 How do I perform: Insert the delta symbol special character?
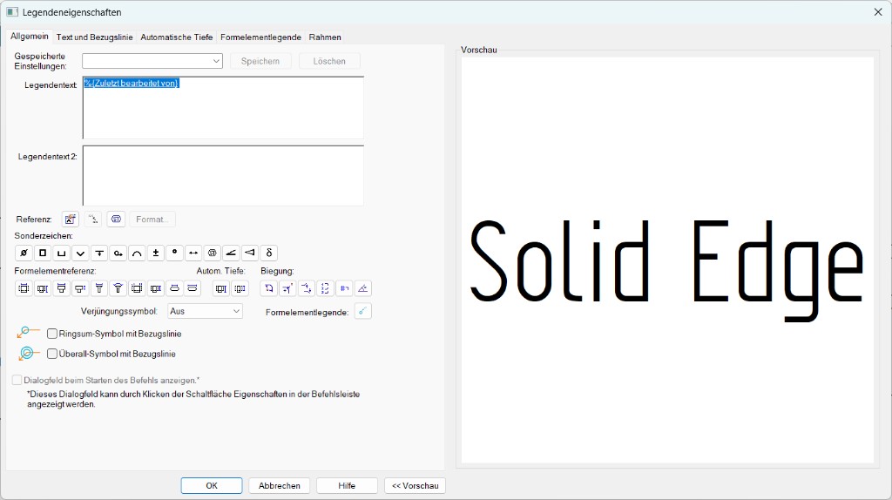click(268, 253)
